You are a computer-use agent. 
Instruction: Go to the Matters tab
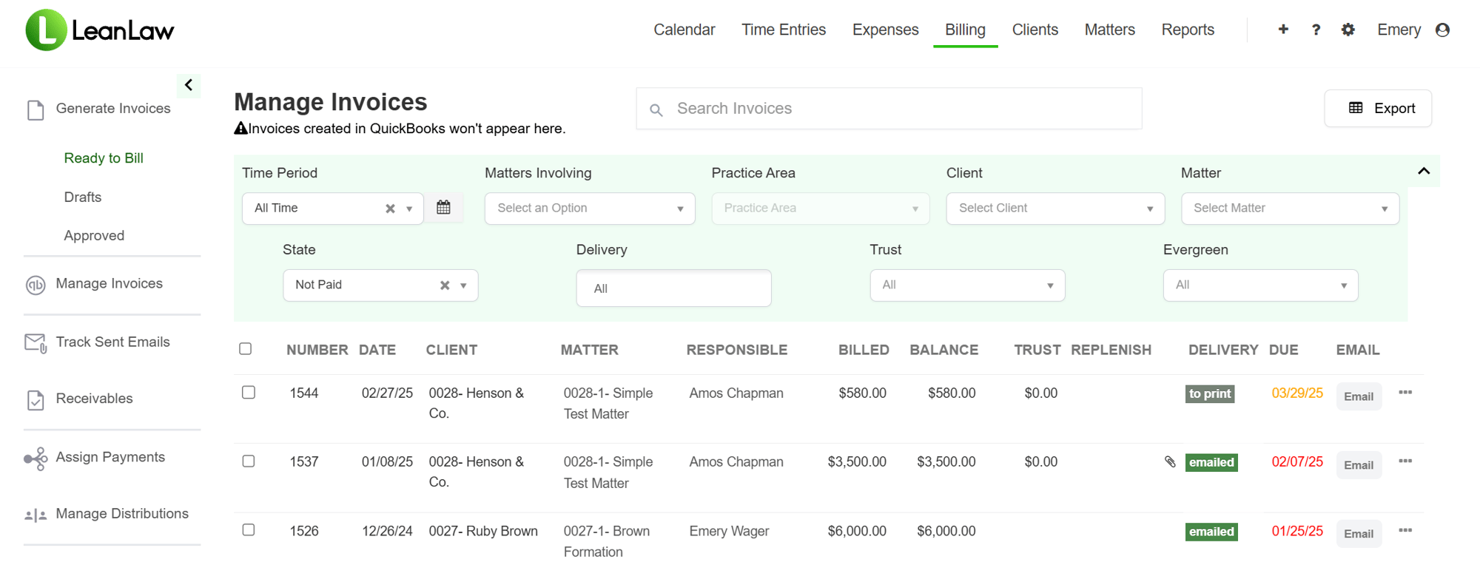pyautogui.click(x=1109, y=30)
